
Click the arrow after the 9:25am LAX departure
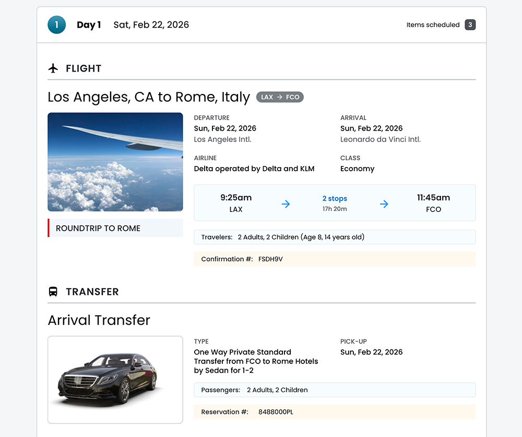pyautogui.click(x=286, y=204)
